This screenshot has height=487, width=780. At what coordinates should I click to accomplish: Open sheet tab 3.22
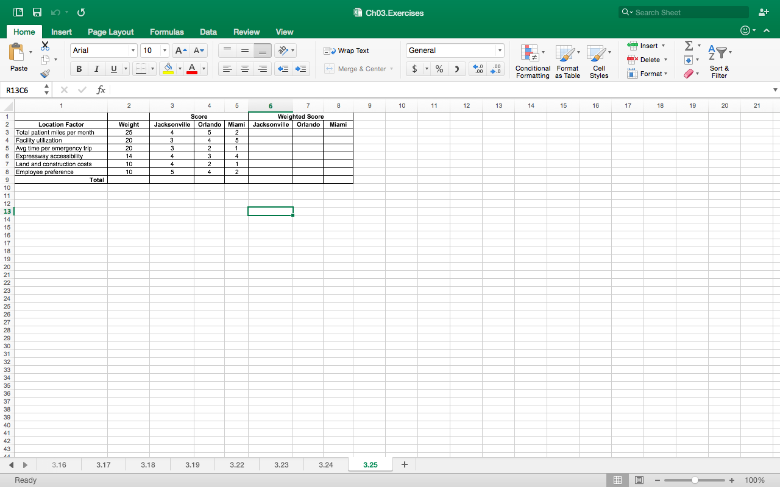[x=237, y=464]
